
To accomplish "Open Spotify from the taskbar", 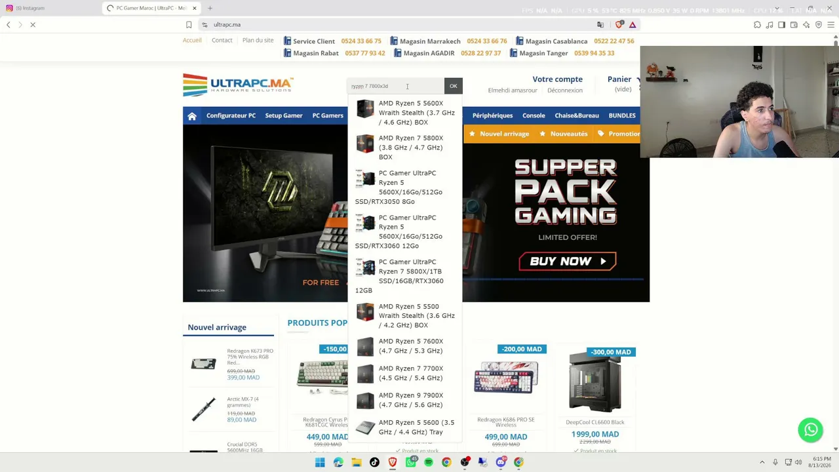I will point(429,462).
